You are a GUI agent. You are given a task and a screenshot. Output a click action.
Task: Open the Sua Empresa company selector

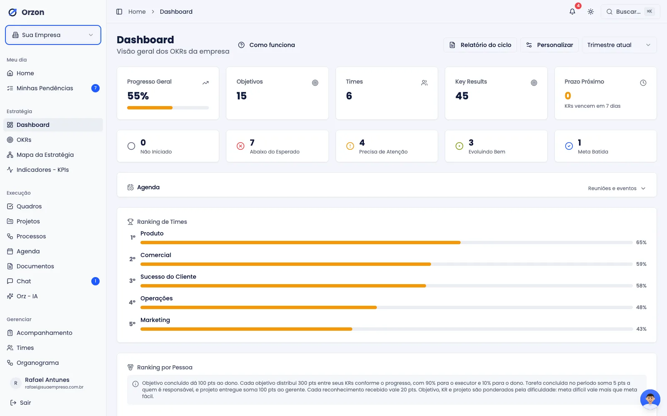point(53,35)
